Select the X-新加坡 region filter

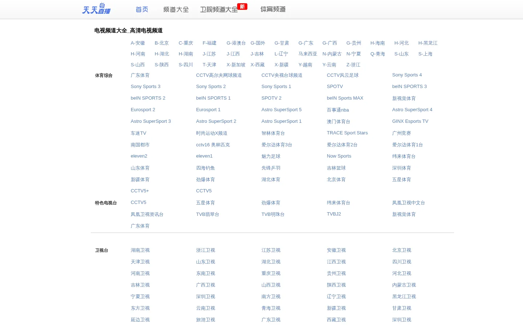click(236, 65)
